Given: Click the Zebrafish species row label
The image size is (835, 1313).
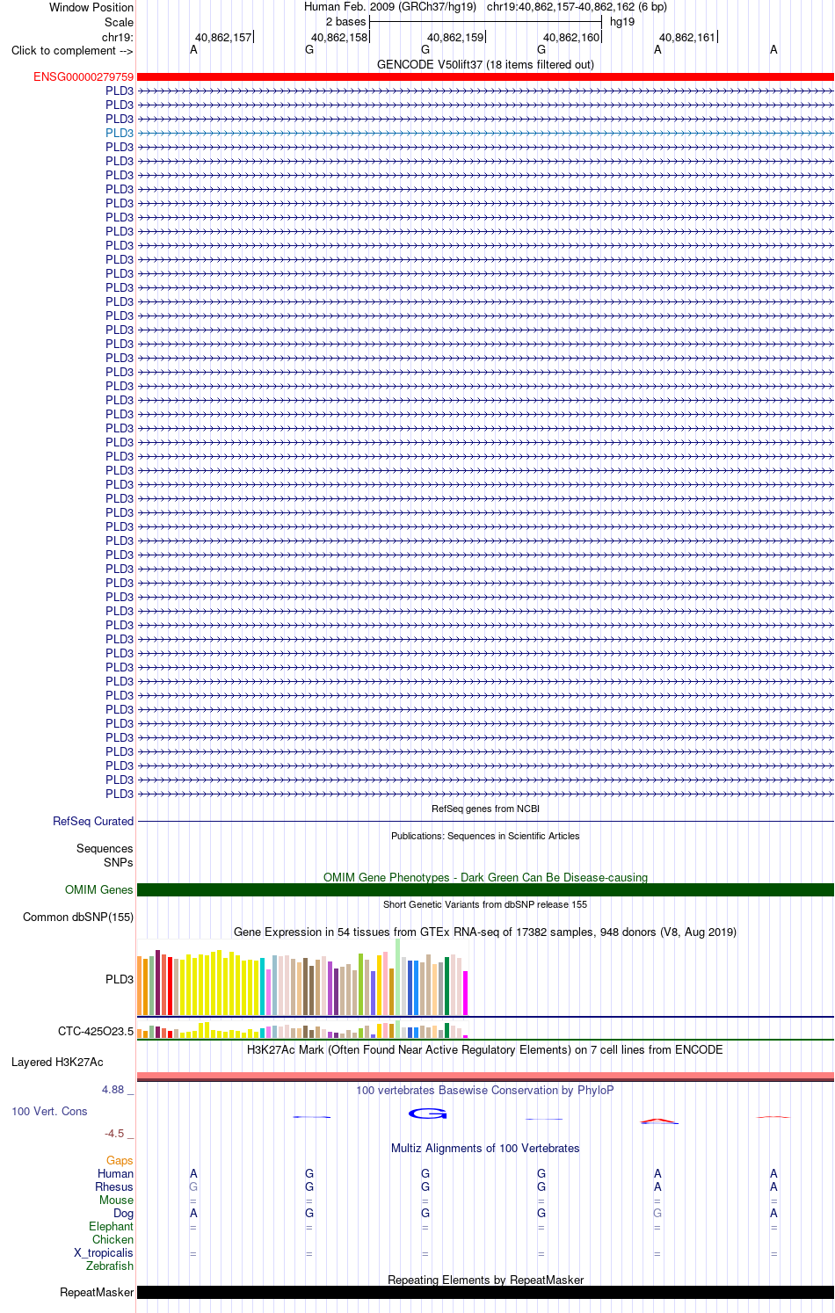Looking at the screenshot, I should [110, 1266].
